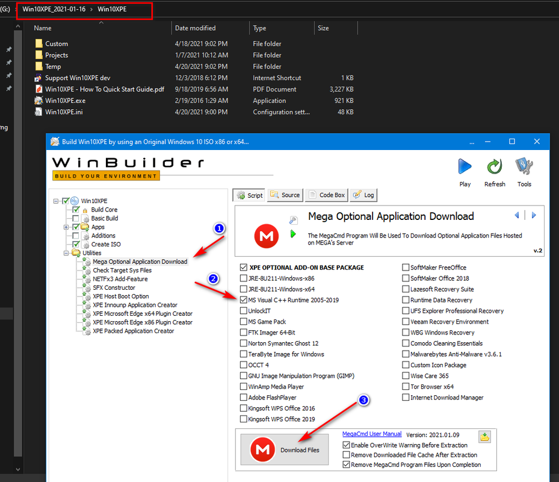Screen dimensions: 559x482
Task: Collapse the Utilities tree node
Action: (66, 253)
